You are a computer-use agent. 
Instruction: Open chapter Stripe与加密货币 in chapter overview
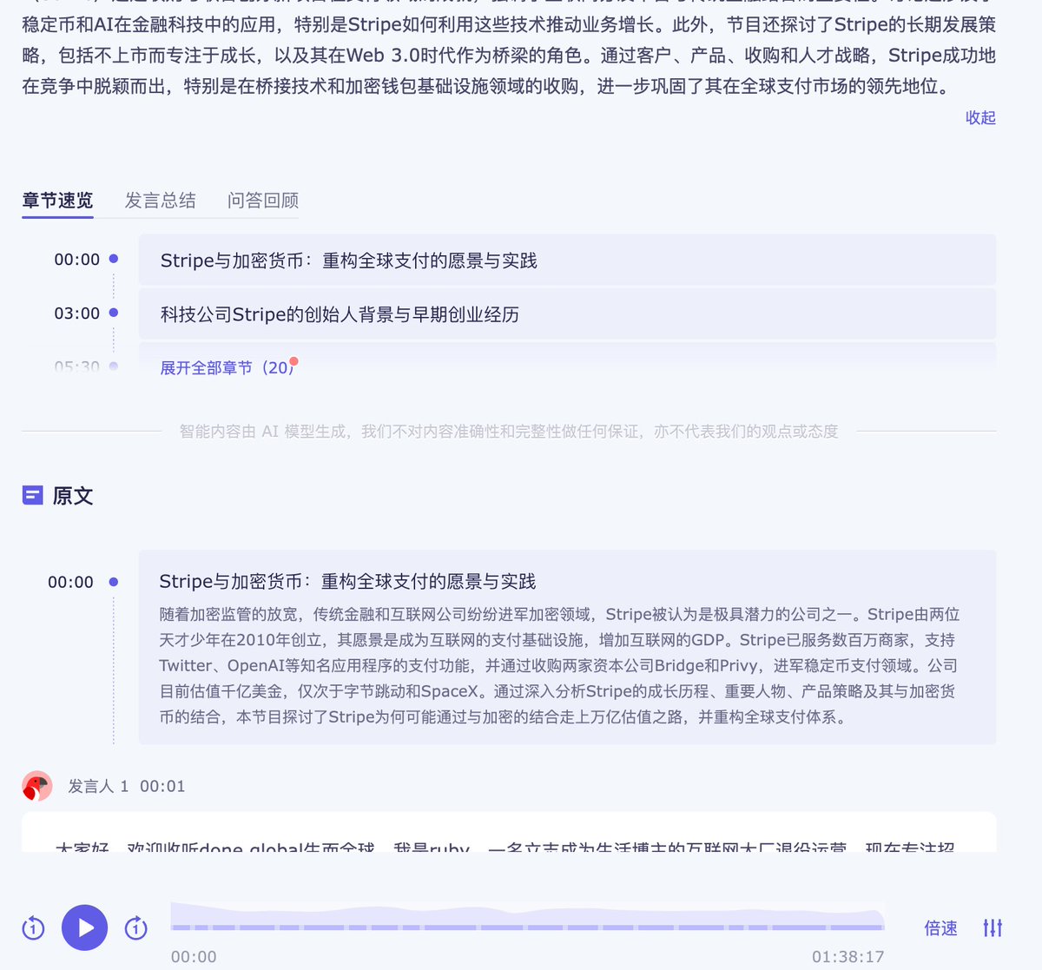pyautogui.click(x=567, y=260)
